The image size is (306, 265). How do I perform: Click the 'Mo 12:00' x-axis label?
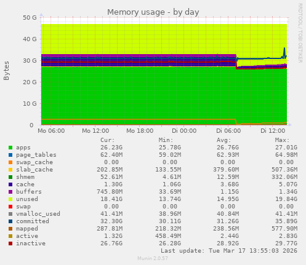95,131
